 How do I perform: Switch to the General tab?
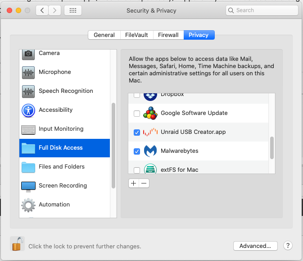pos(104,35)
